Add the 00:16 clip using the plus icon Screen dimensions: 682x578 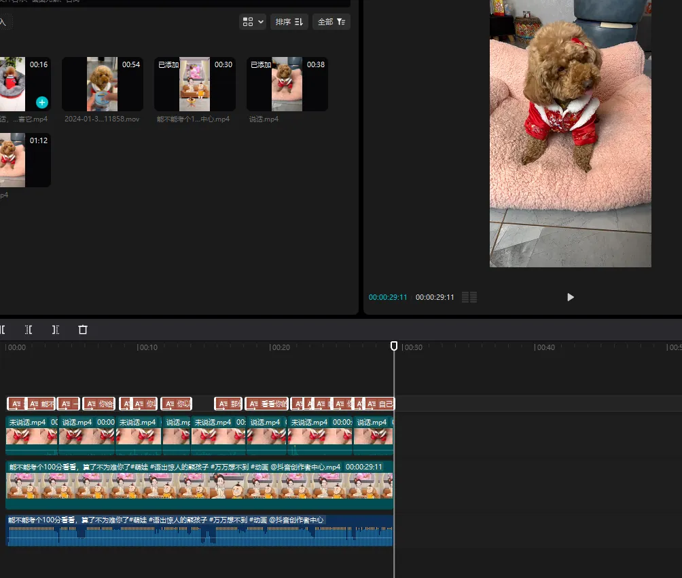point(41,102)
